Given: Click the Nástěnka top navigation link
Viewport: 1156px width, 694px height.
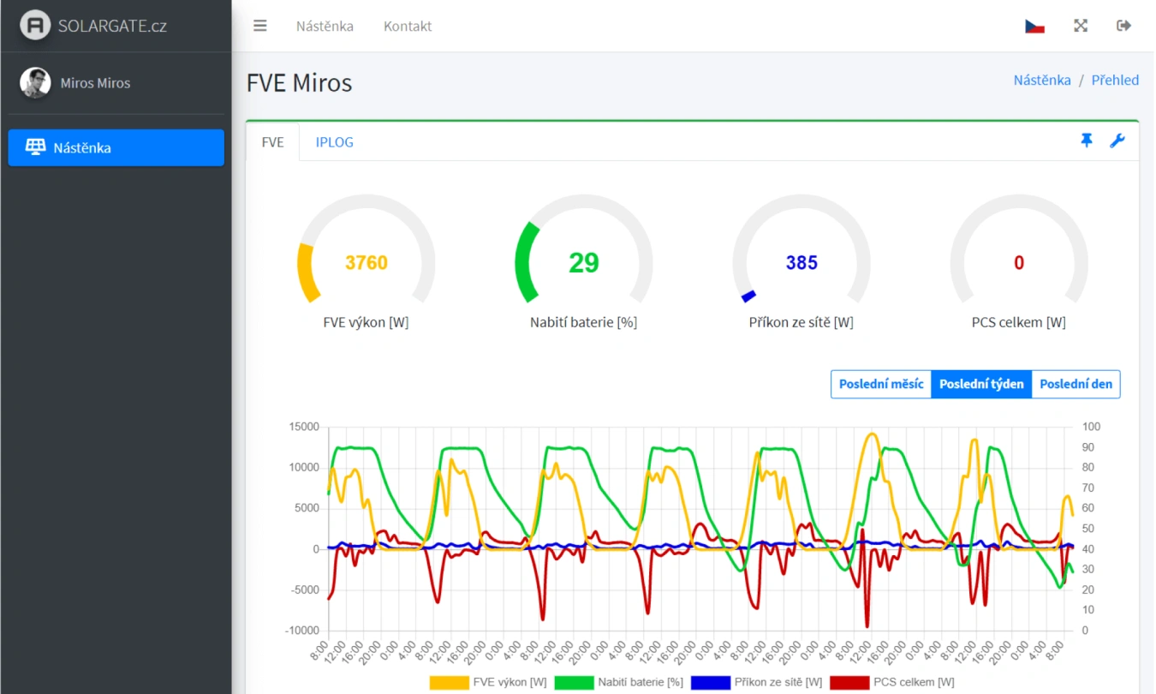Looking at the screenshot, I should [x=325, y=26].
